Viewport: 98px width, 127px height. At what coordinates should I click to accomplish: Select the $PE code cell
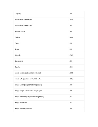click(71, 25)
